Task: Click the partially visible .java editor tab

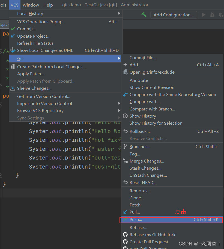Action: 4,24
